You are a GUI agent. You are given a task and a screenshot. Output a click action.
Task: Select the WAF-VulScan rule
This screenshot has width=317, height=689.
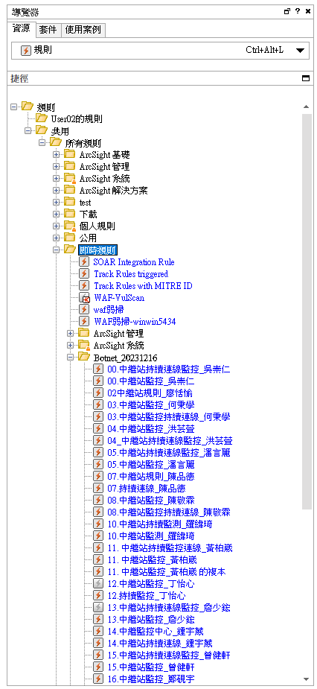click(119, 297)
